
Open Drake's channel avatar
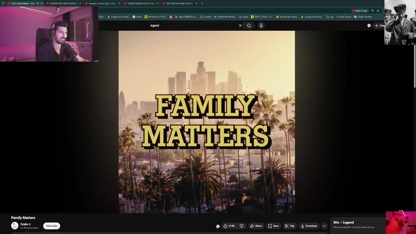[x=15, y=226]
